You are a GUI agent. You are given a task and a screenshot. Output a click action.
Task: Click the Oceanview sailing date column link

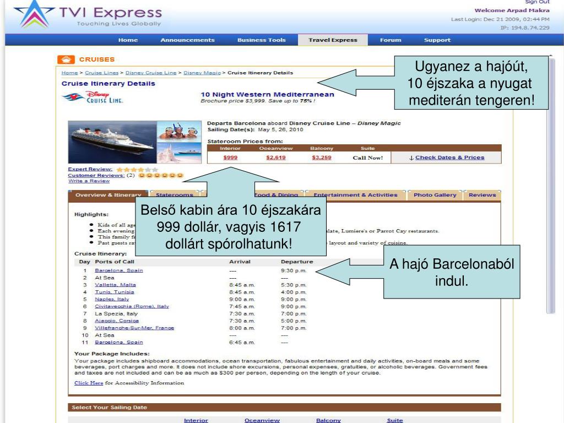pos(262,420)
